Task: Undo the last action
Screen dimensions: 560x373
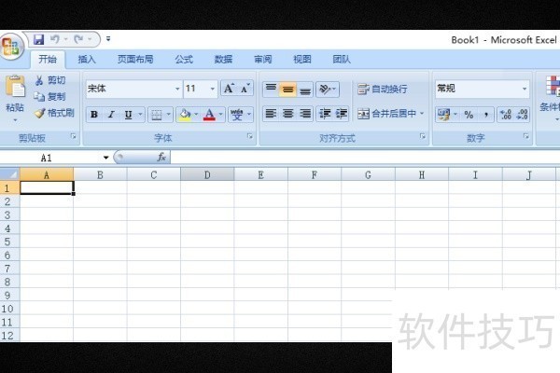Action: tap(55, 39)
